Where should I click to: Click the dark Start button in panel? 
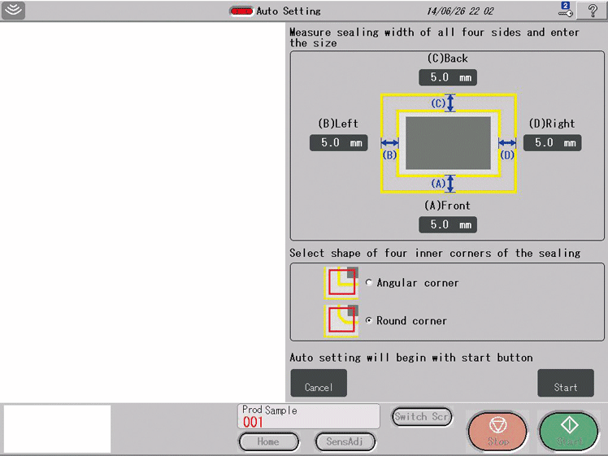tap(566, 383)
